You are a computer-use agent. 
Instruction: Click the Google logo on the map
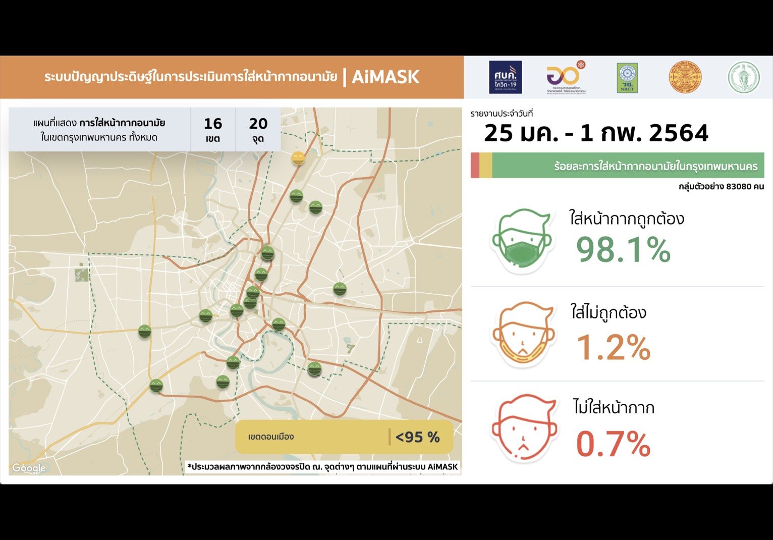(29, 468)
